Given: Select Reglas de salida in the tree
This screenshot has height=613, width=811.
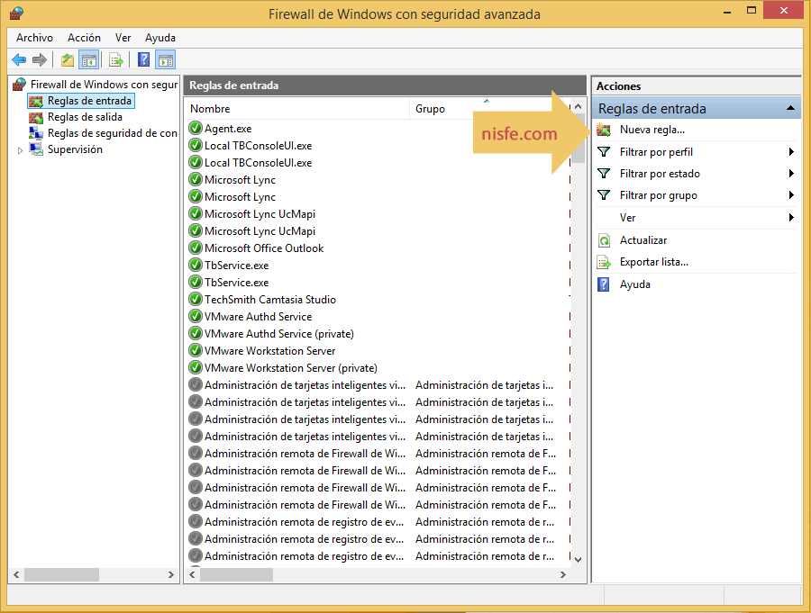Looking at the screenshot, I should [x=85, y=117].
